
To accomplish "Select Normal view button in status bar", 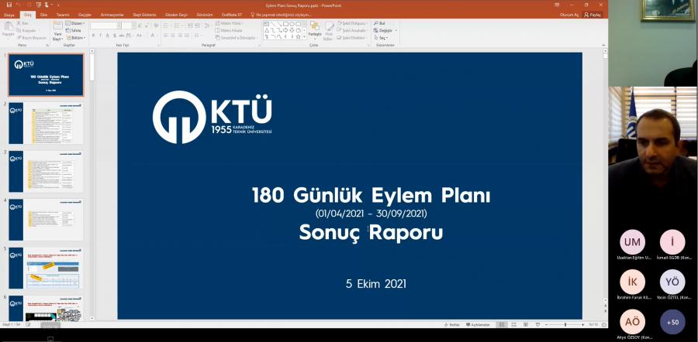I will click(503, 324).
